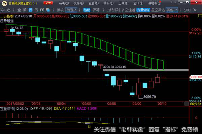Toggle the 选股 stock picker button
The width and height of the screenshot is (202, 134).
point(87,10)
